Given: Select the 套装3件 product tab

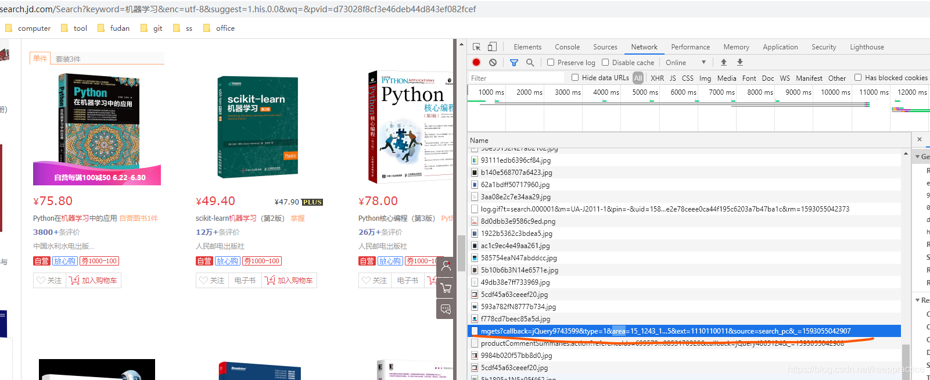Looking at the screenshot, I should click(68, 59).
